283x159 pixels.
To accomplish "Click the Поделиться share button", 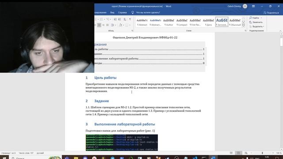I will pyautogui.click(x=271, y=13).
